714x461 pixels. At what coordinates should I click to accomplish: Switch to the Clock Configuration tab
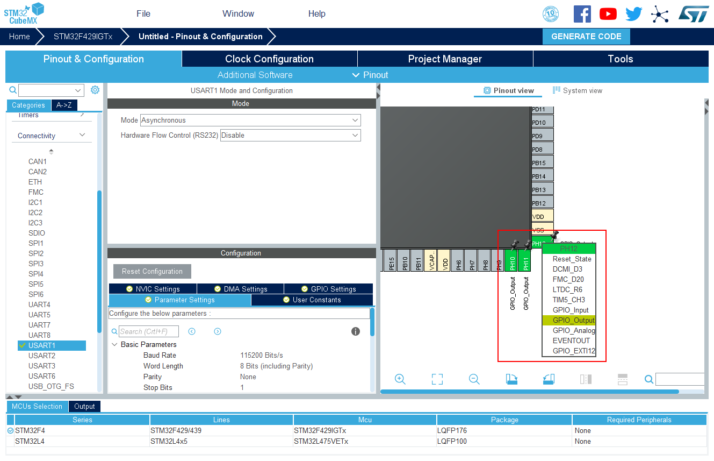[x=269, y=59]
